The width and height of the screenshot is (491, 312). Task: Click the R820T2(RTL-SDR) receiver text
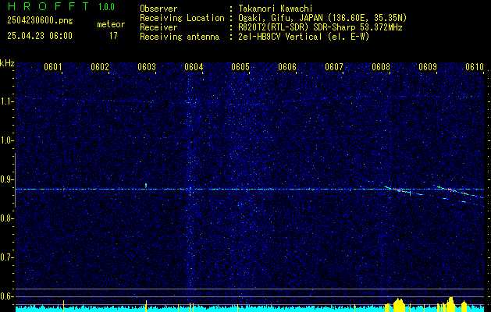pos(320,27)
